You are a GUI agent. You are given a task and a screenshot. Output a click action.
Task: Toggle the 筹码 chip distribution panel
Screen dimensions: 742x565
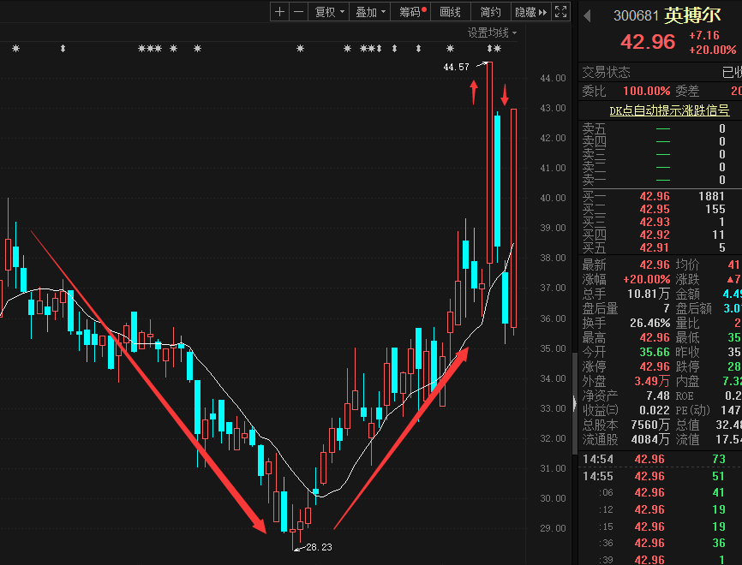coord(410,12)
